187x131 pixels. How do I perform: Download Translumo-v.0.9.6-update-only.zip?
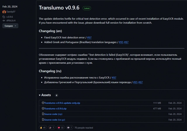62,103
